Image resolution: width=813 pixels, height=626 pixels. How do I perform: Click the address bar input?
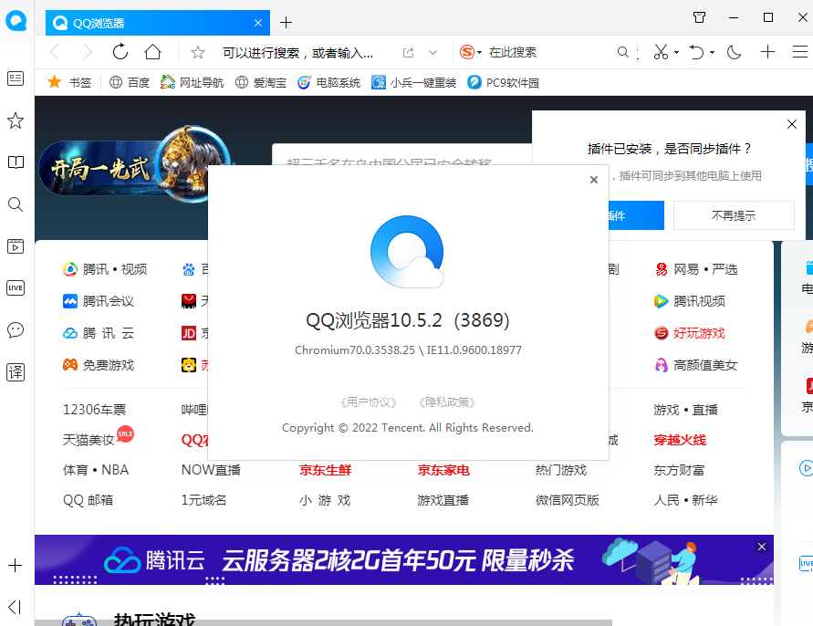click(x=298, y=53)
